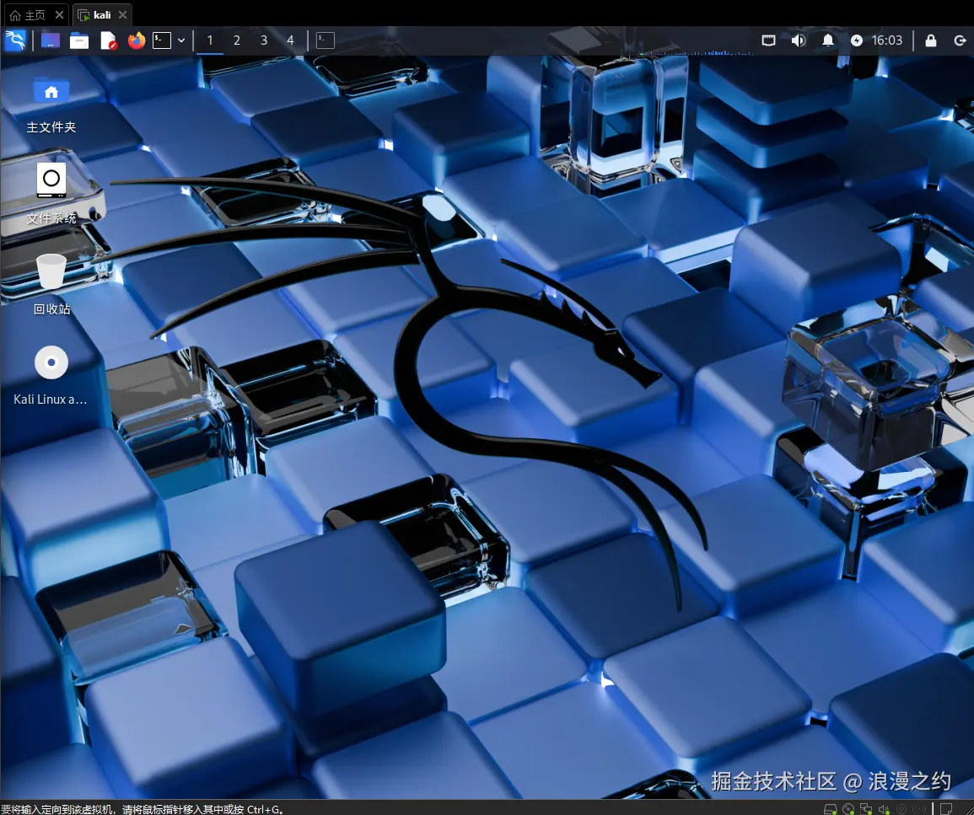Expand the terminal launcher dropdown arrow

pyautogui.click(x=181, y=40)
